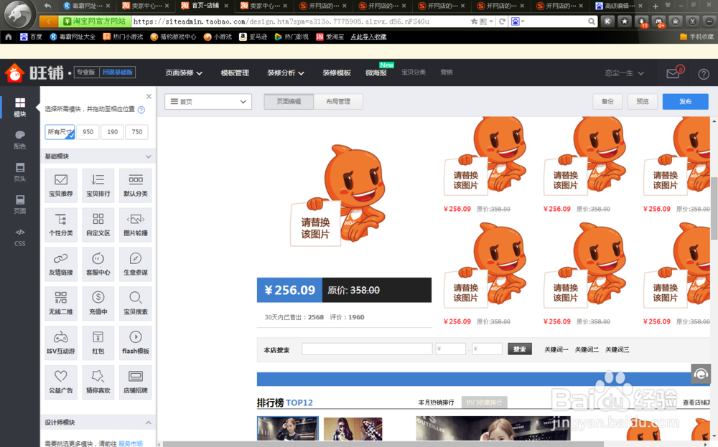The width and height of the screenshot is (718, 447).
Task: Select the 无线二维码 module icon
Action: pos(61,304)
